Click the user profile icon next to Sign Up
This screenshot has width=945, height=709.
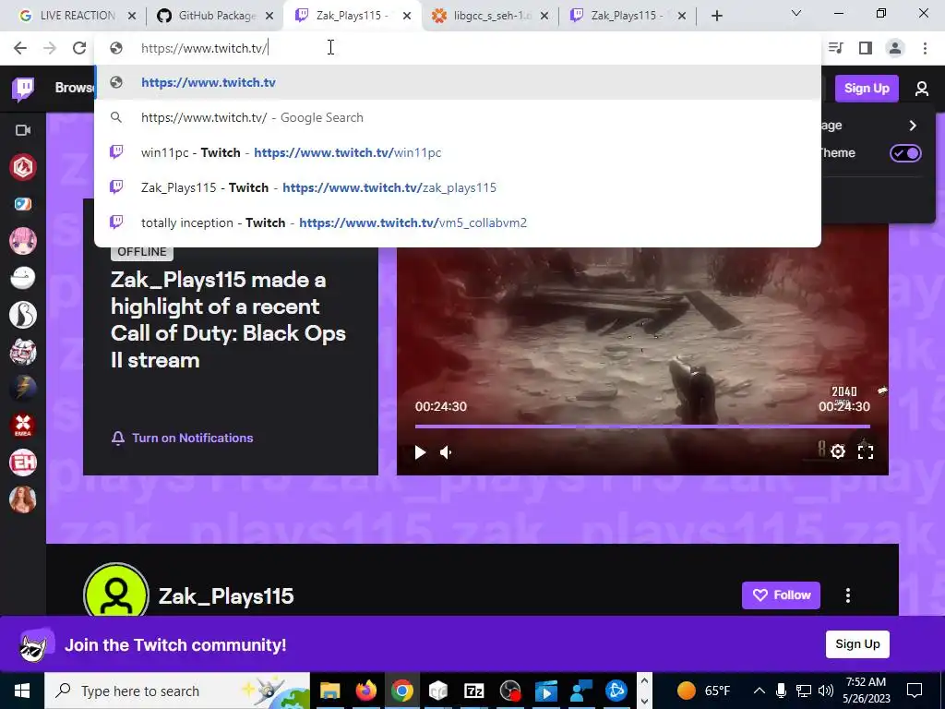point(922,89)
